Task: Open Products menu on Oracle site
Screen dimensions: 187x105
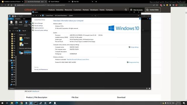Action: point(51,10)
